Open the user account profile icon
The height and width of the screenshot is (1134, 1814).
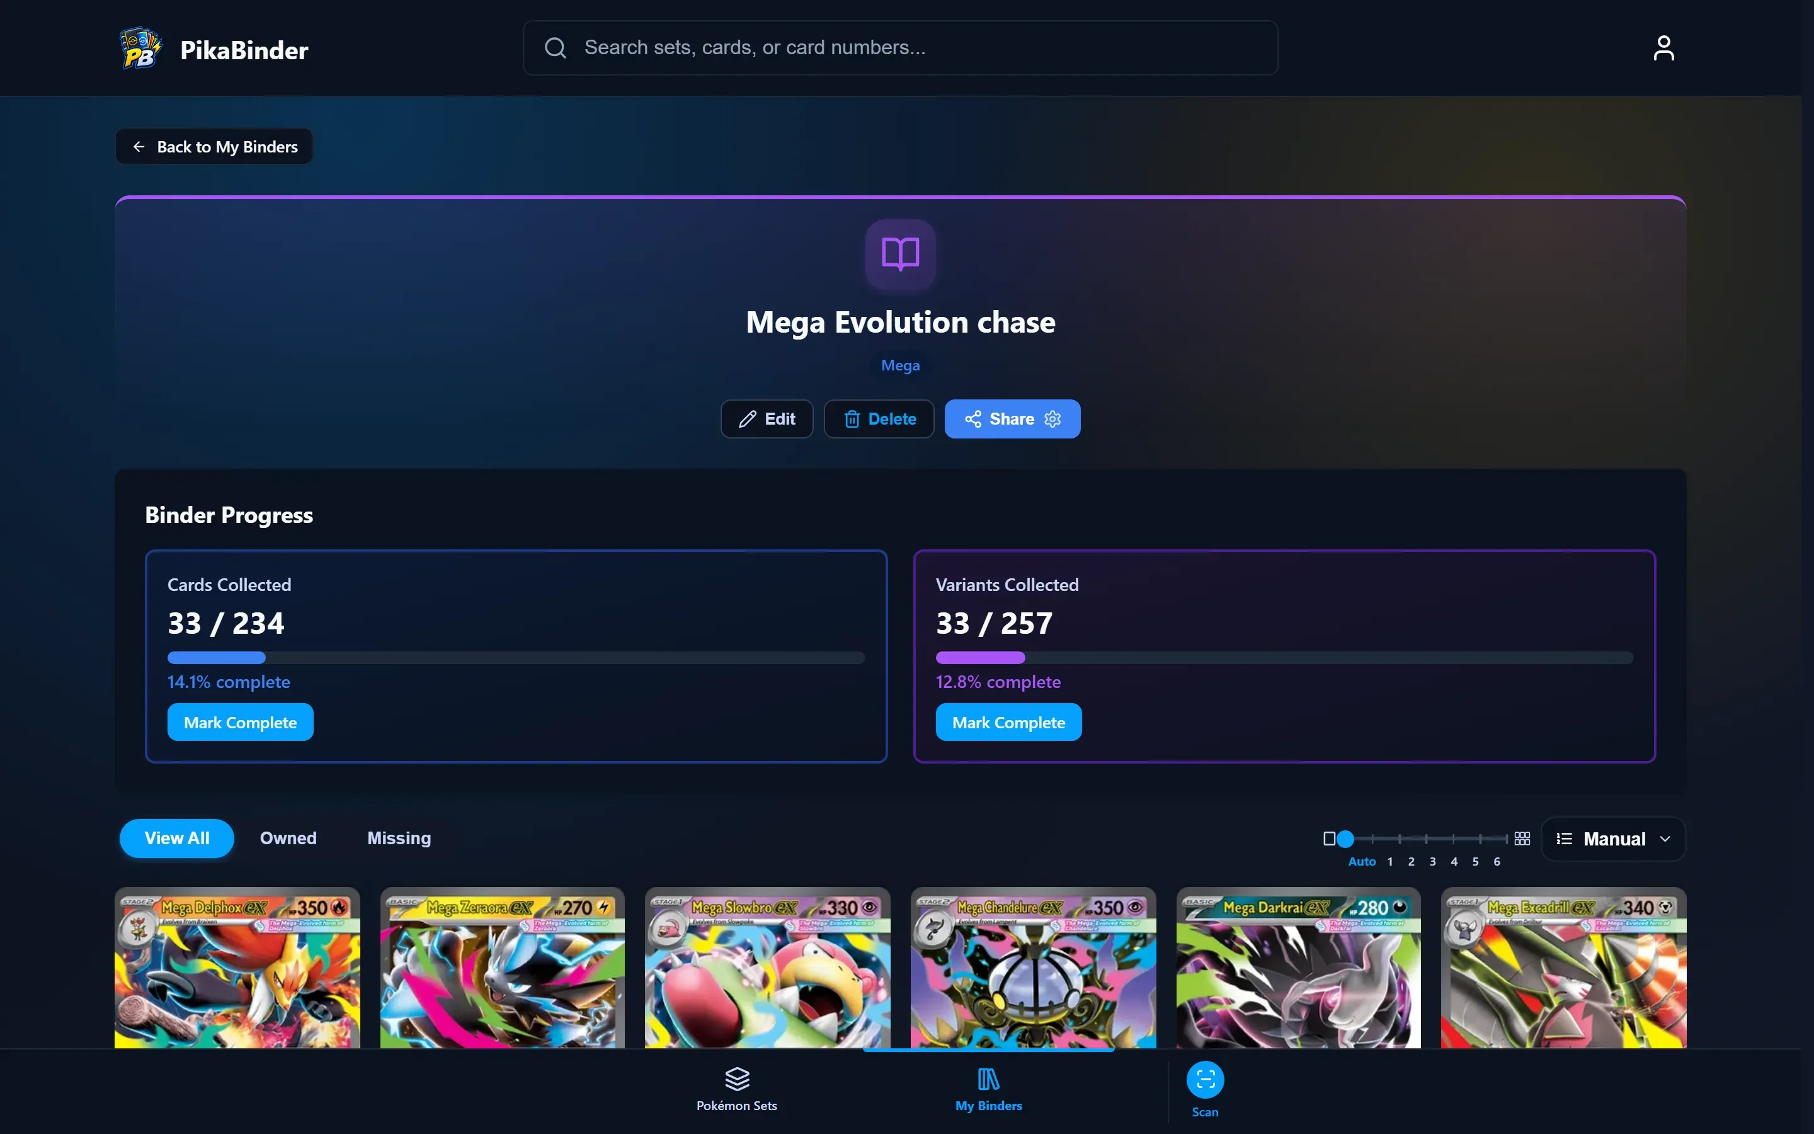tap(1663, 48)
